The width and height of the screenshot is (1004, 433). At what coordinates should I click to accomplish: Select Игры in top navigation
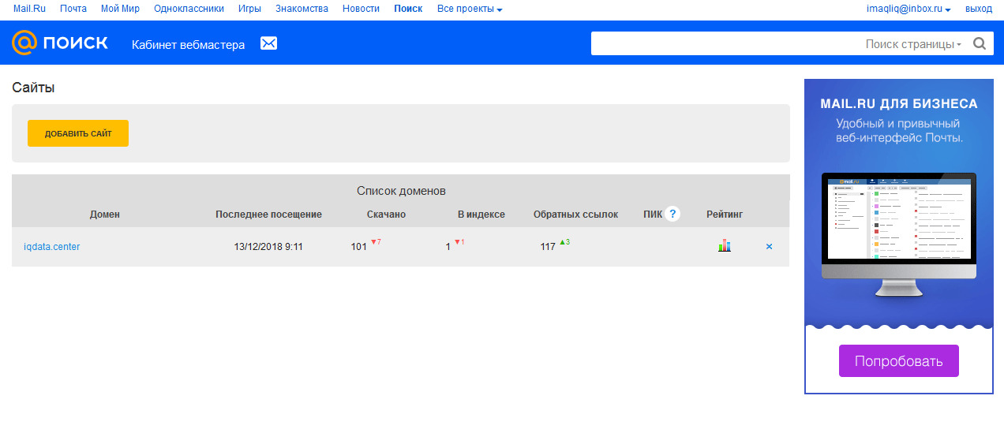click(x=249, y=9)
